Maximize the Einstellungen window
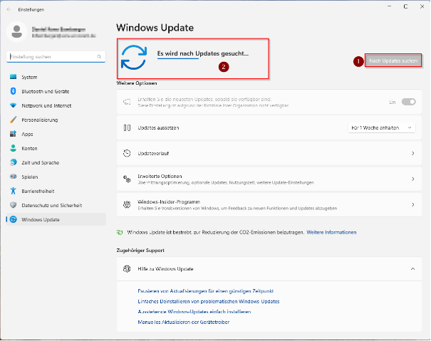 (405, 6)
